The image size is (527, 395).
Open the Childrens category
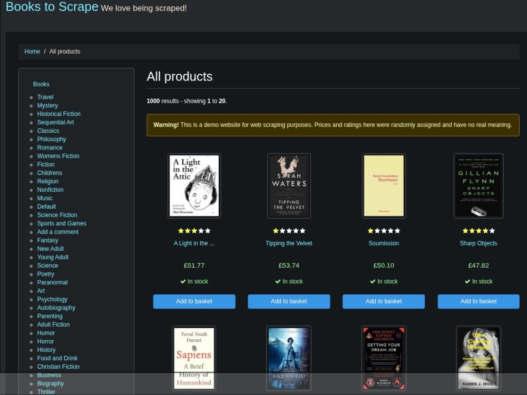point(50,173)
